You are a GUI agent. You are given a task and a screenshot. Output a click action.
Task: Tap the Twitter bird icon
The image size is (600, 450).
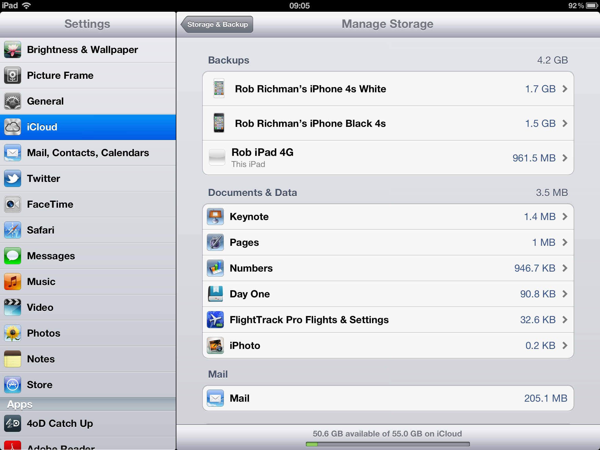click(13, 178)
